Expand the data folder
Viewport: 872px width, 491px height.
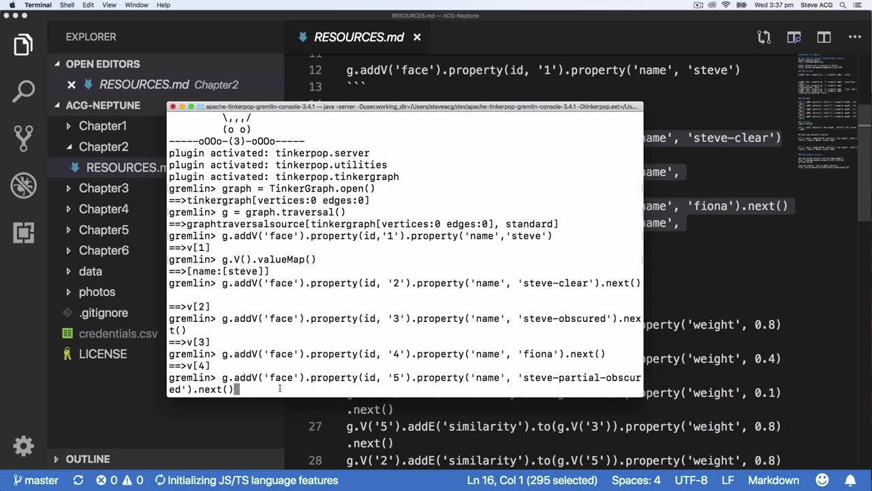pyautogui.click(x=68, y=271)
